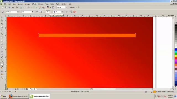Click the orange fill color status indicator
This screenshot has width=177, height=99.
pyautogui.click(x=154, y=92)
